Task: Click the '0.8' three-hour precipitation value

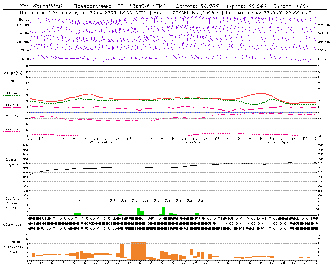Action: click(x=200, y=200)
